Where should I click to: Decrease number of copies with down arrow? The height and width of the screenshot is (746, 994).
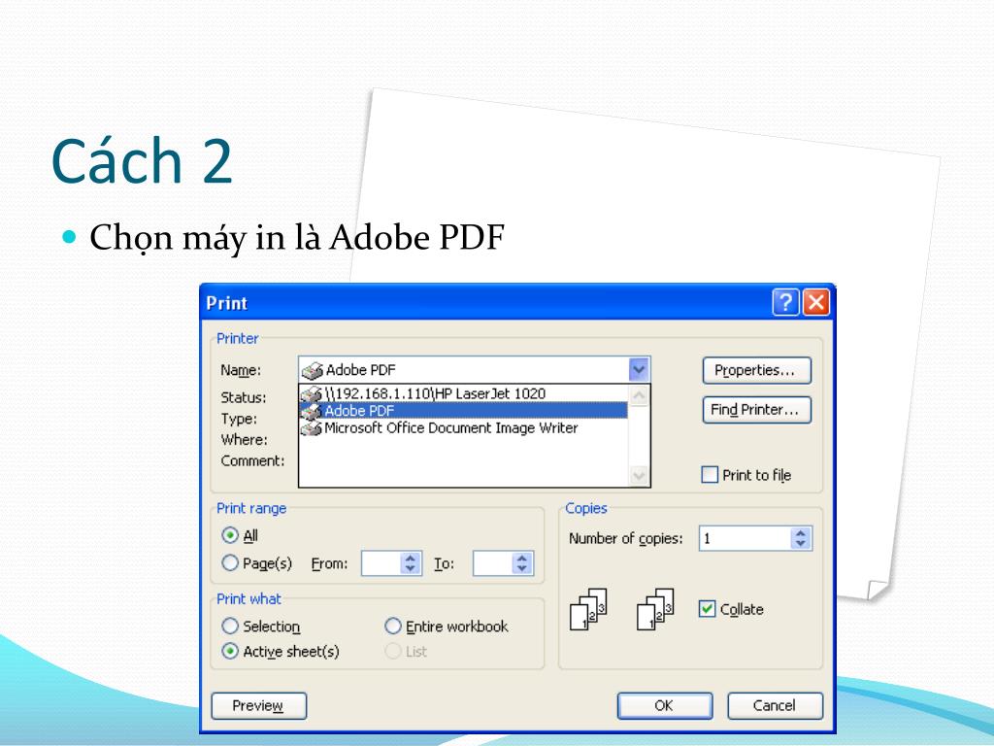click(801, 544)
